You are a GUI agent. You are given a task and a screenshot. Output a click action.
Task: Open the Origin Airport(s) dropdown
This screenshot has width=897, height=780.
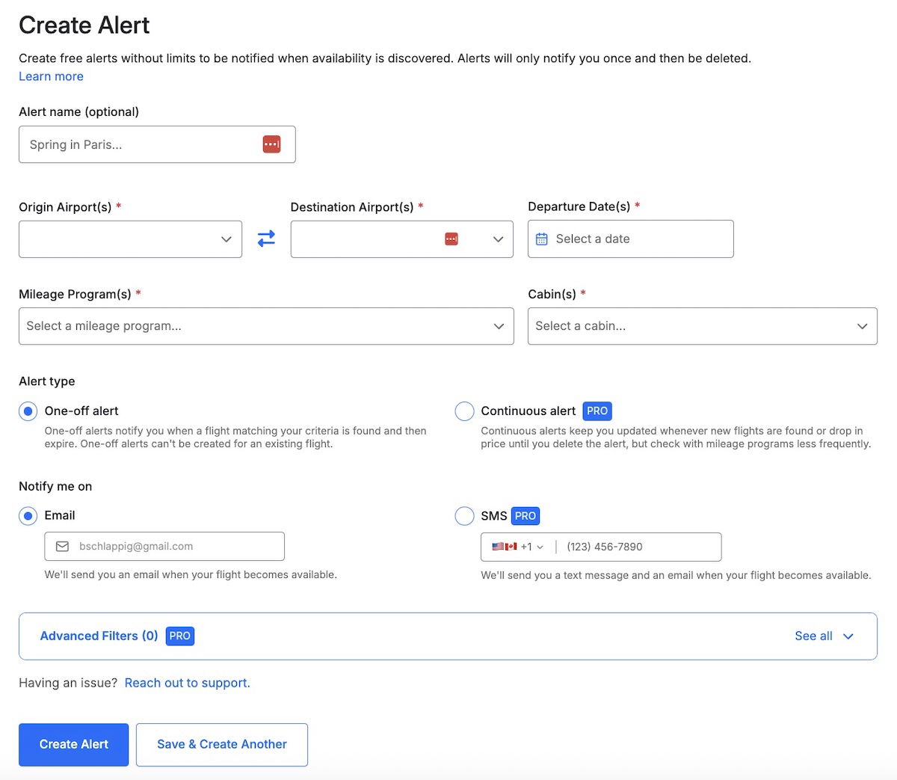(x=130, y=239)
